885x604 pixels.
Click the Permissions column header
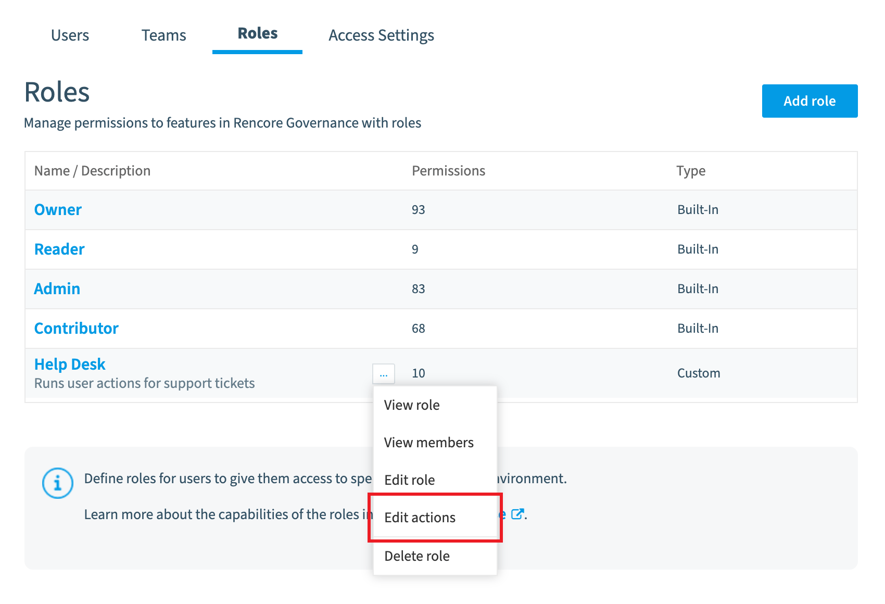pos(449,171)
